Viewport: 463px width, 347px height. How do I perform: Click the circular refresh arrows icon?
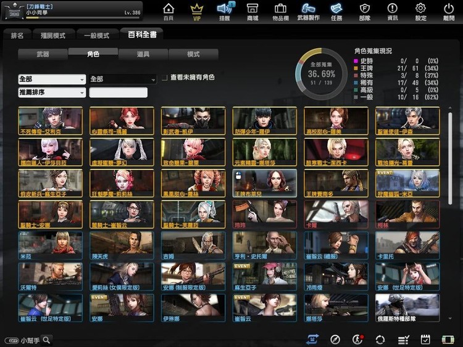coord(380,340)
